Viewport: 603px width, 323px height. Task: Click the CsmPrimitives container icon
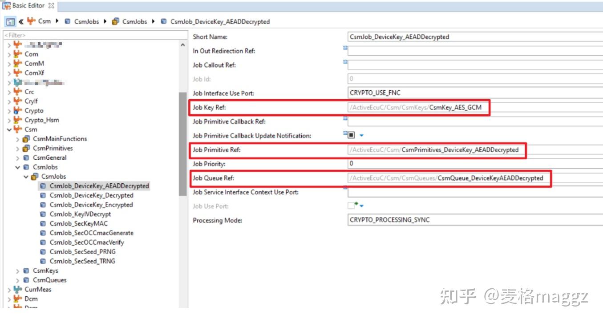coord(27,148)
